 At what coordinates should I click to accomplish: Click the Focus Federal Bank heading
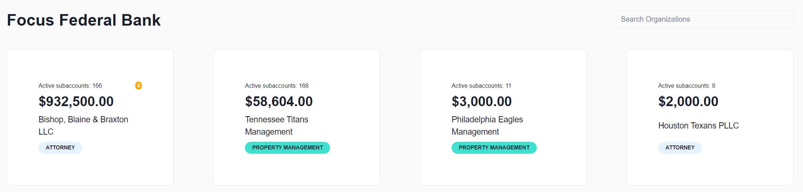[x=84, y=20]
